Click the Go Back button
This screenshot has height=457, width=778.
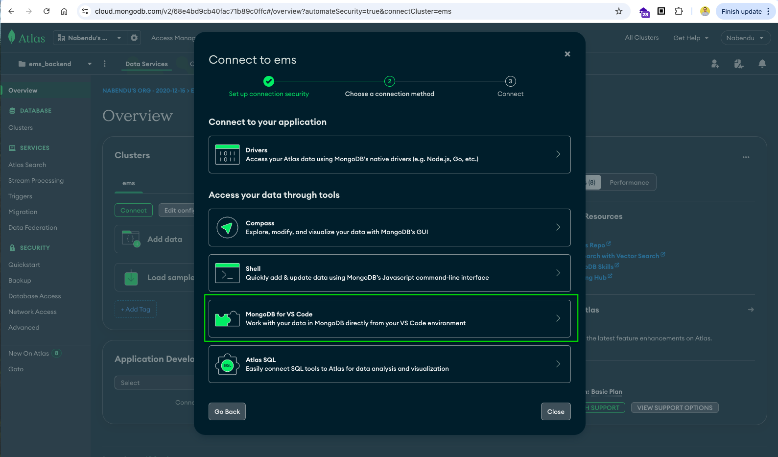227,411
